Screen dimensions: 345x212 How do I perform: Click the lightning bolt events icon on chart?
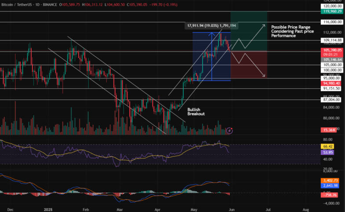(229, 131)
